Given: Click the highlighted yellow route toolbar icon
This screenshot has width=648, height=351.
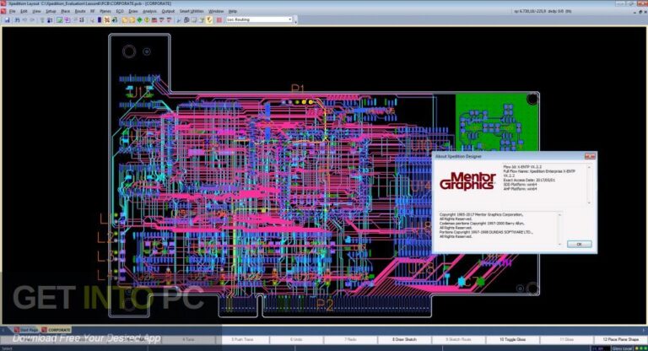Looking at the screenshot, I should click(x=209, y=20).
